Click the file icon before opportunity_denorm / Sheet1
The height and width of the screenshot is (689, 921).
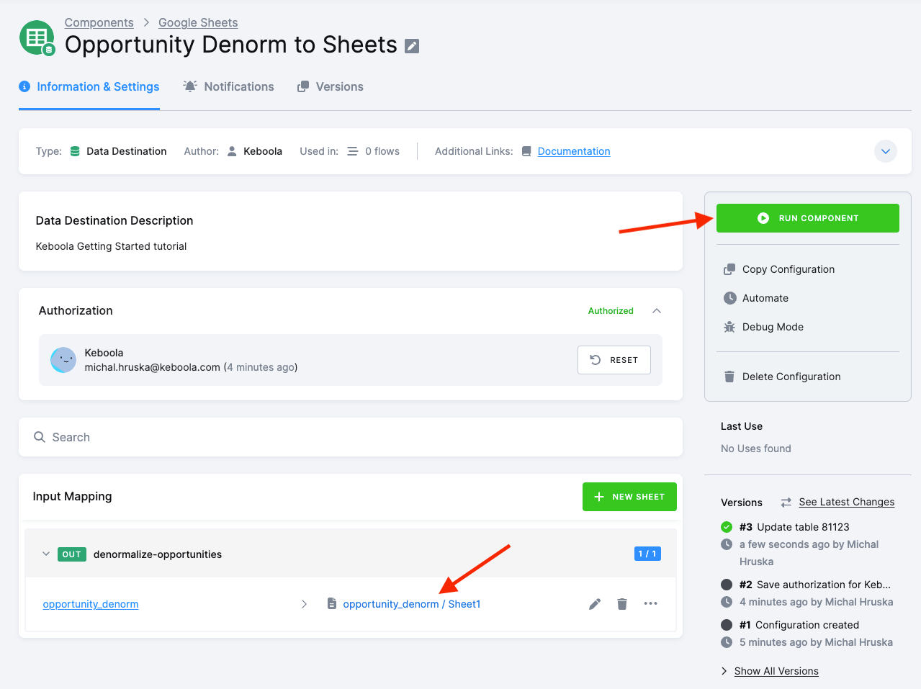tap(332, 604)
